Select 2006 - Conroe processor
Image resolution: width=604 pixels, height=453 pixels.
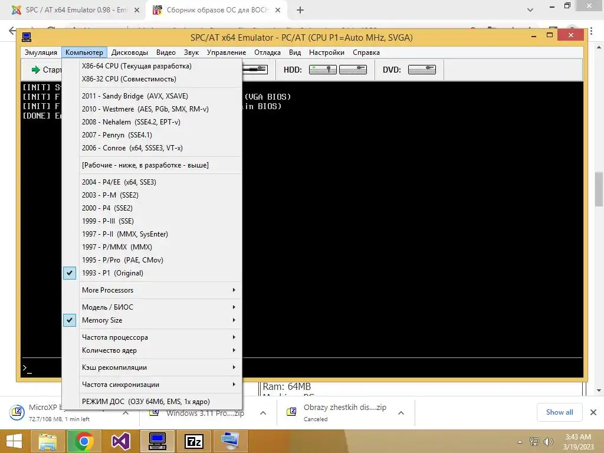(152, 148)
